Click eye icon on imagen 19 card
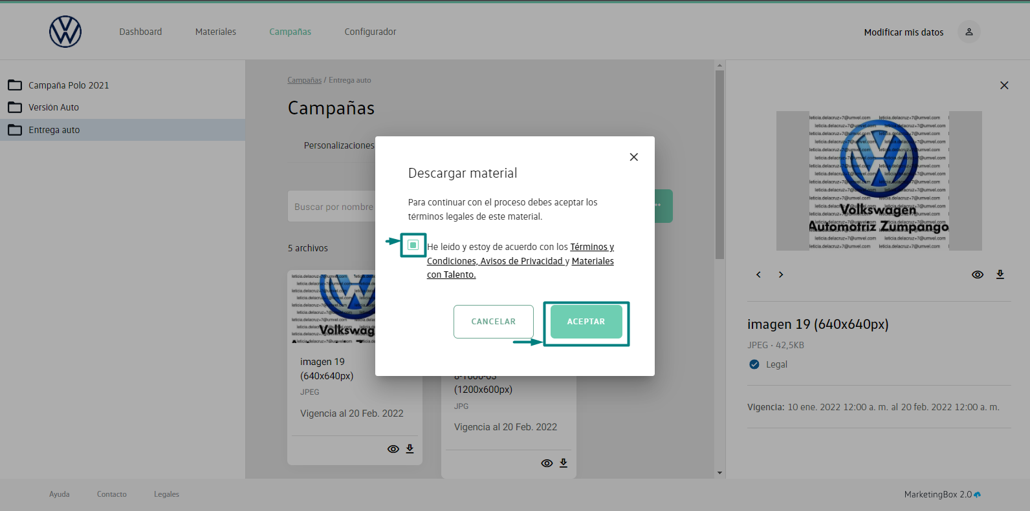The width and height of the screenshot is (1030, 511). 393,449
